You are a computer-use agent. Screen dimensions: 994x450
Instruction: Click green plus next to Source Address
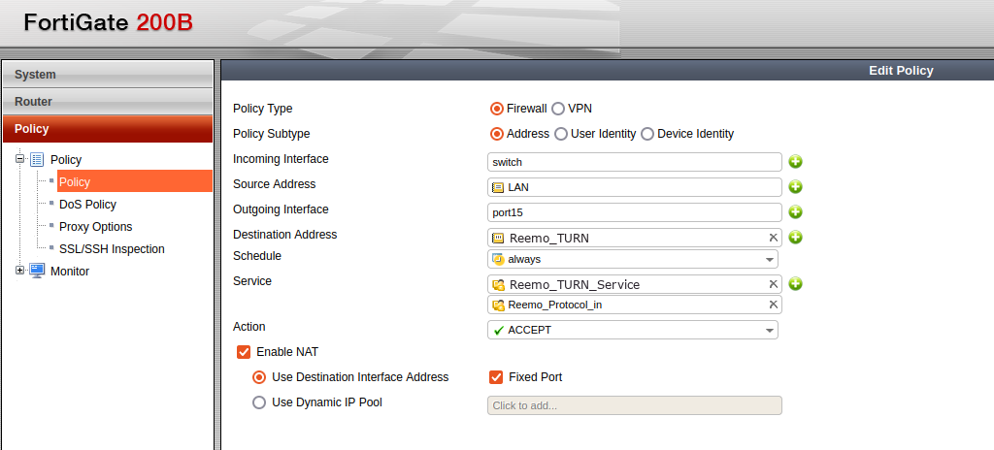795,187
